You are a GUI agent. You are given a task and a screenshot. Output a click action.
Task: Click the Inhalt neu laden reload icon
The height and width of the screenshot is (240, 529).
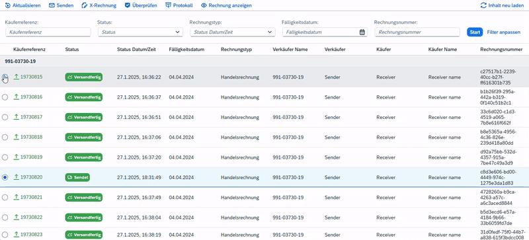pos(483,5)
